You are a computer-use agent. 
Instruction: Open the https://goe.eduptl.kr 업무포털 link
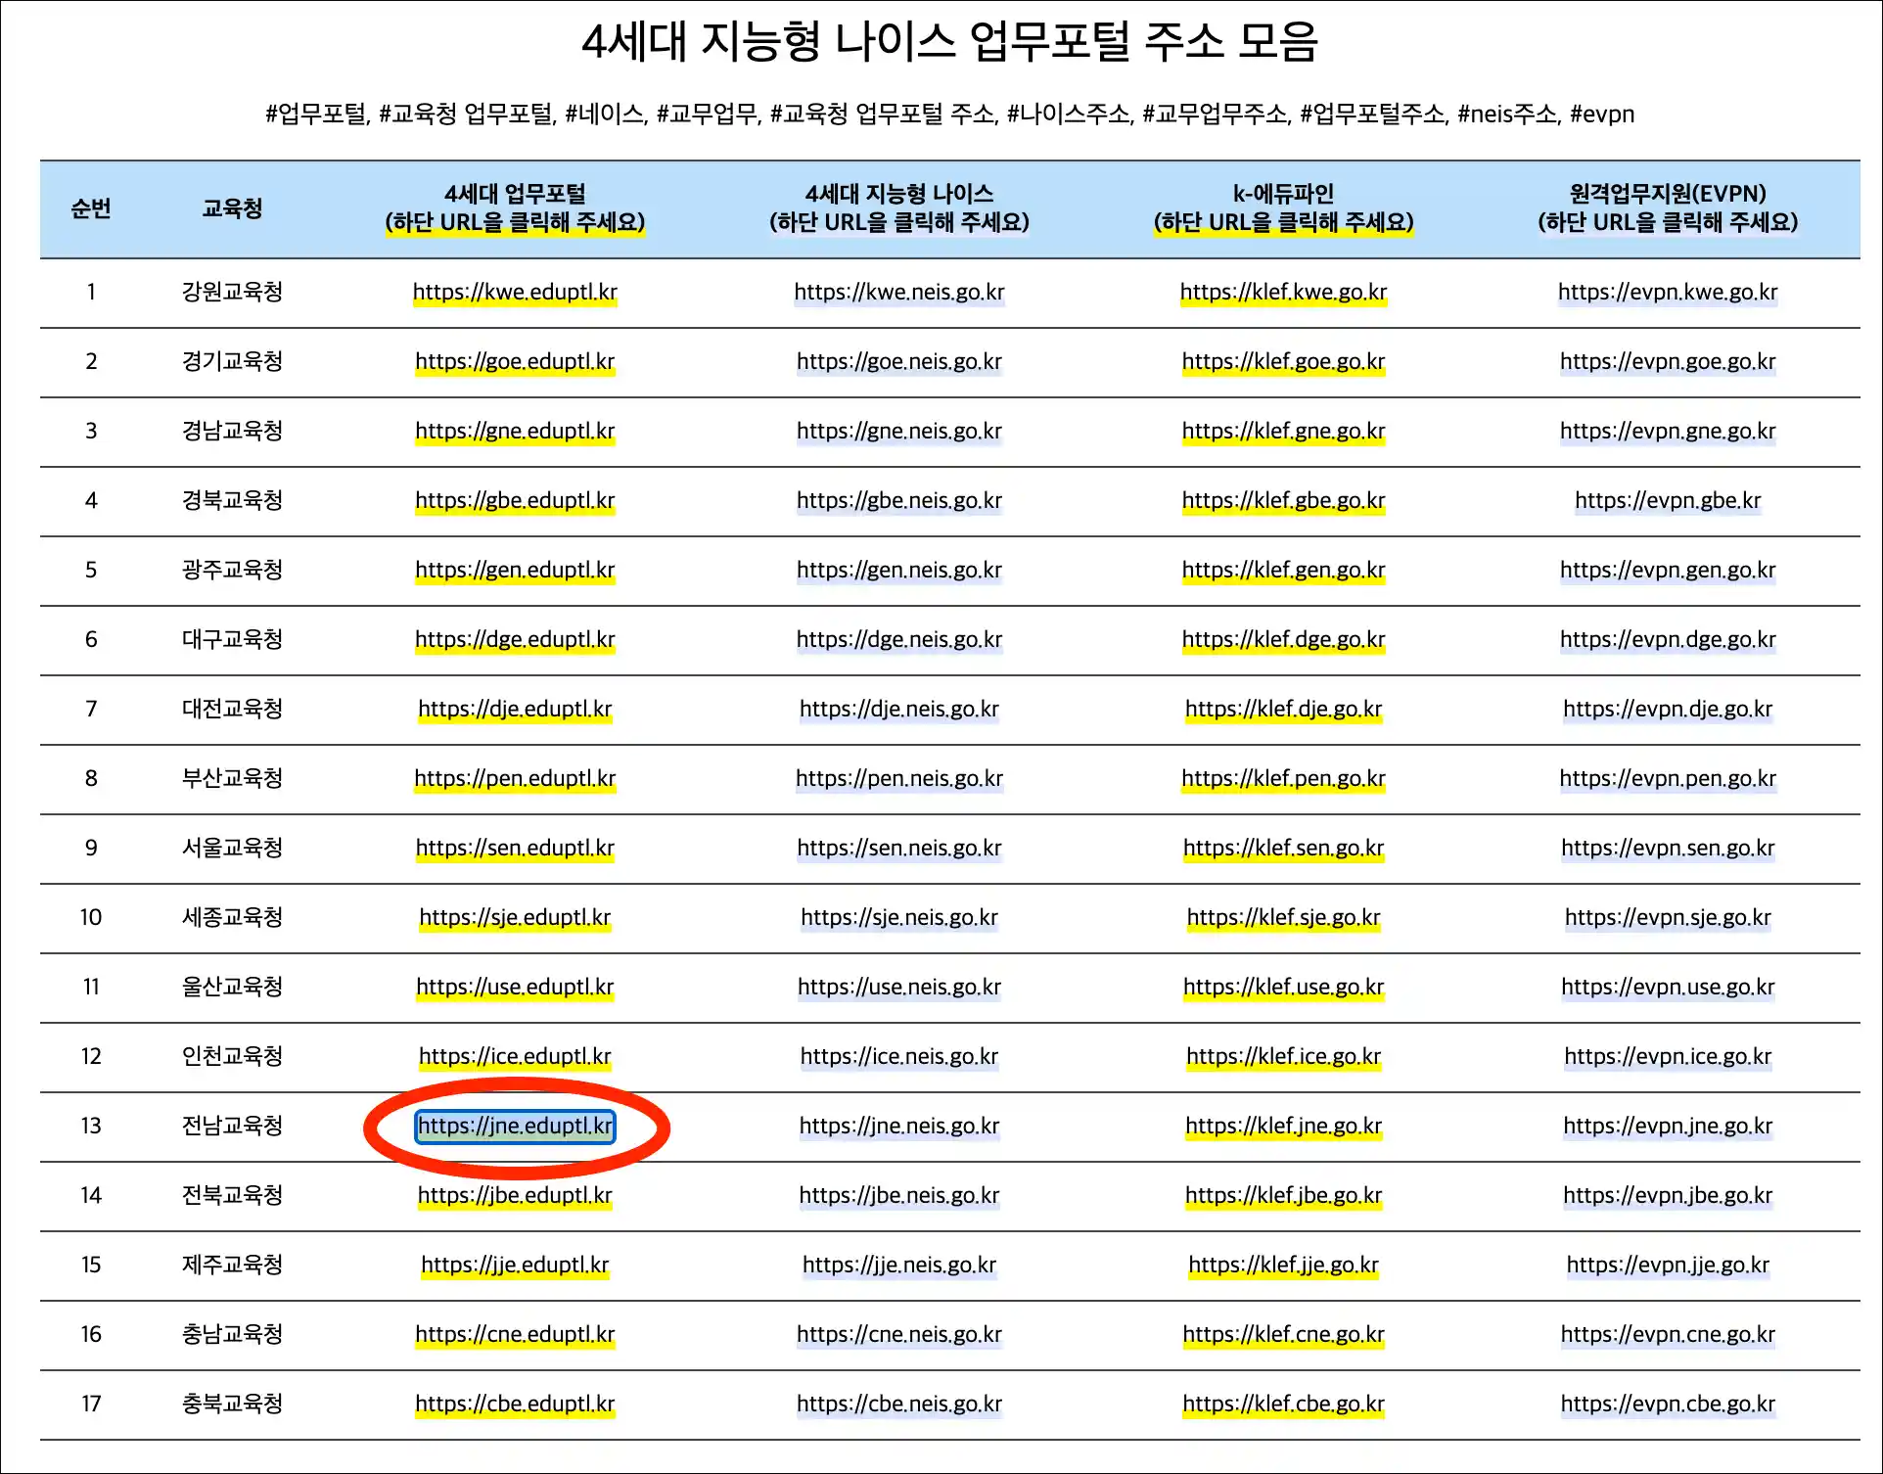[515, 361]
